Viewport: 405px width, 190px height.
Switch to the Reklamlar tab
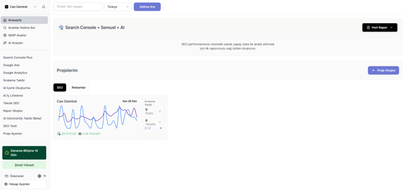[x=79, y=88]
